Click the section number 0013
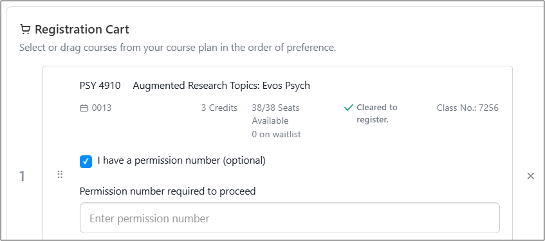Screen dimensions: 545x241 [102, 108]
